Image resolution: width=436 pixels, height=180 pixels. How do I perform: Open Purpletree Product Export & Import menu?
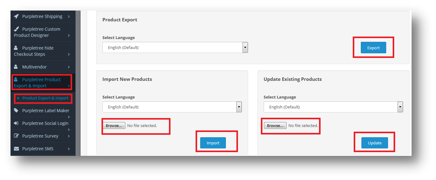click(x=42, y=83)
